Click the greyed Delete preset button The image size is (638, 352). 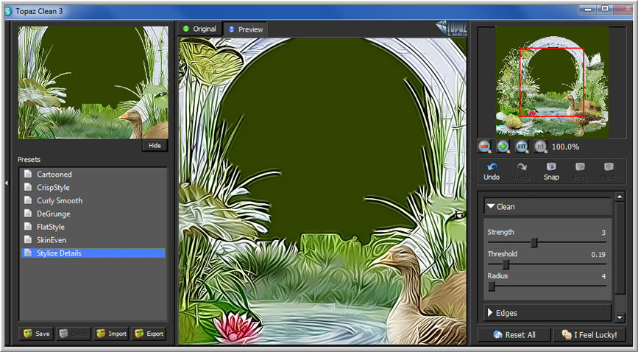coord(74,334)
